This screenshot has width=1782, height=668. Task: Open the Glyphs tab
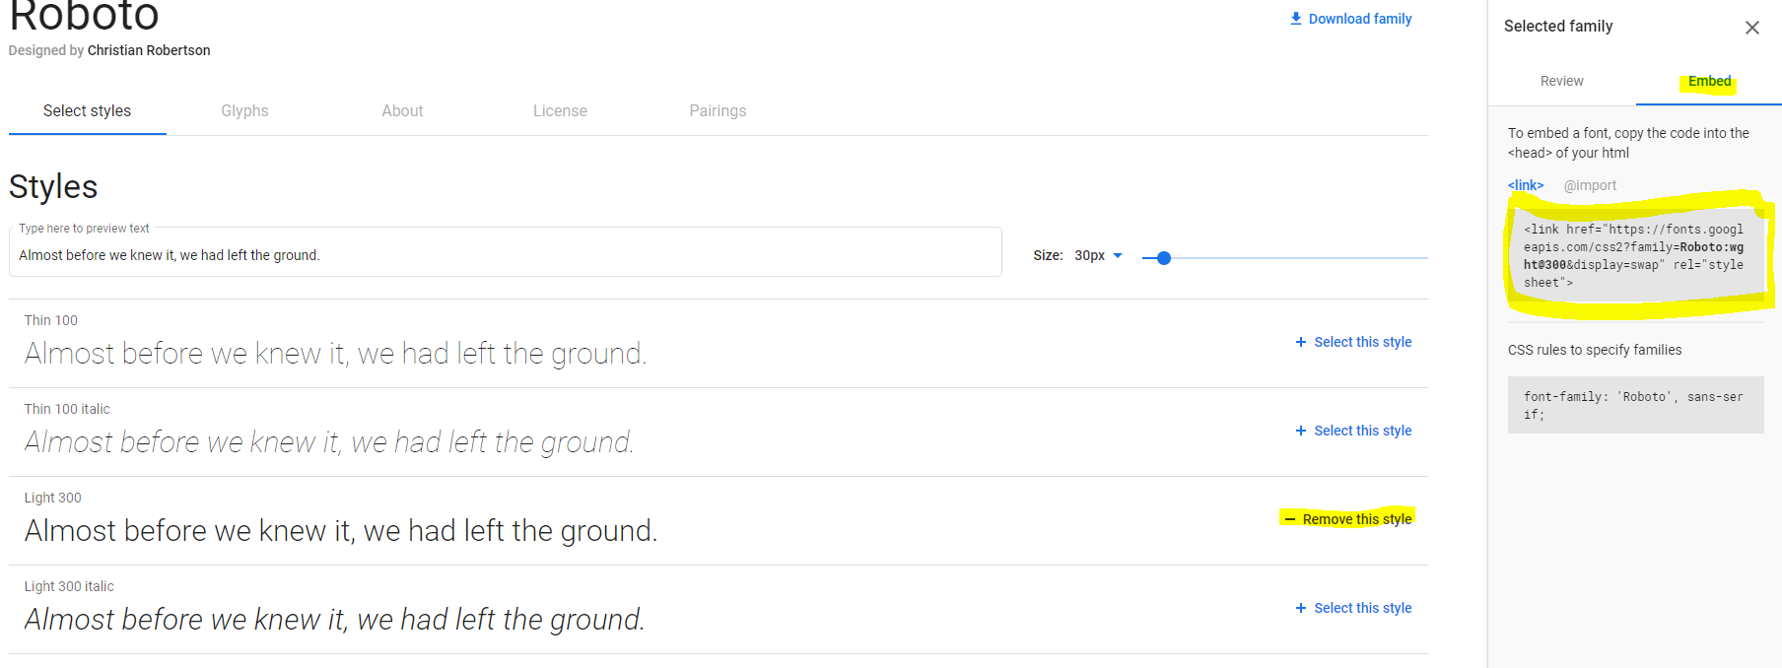[244, 110]
